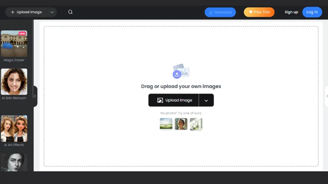Click the AI Skin Retouch label
Screen dimensions: 328x184
pyautogui.click(x=14, y=98)
